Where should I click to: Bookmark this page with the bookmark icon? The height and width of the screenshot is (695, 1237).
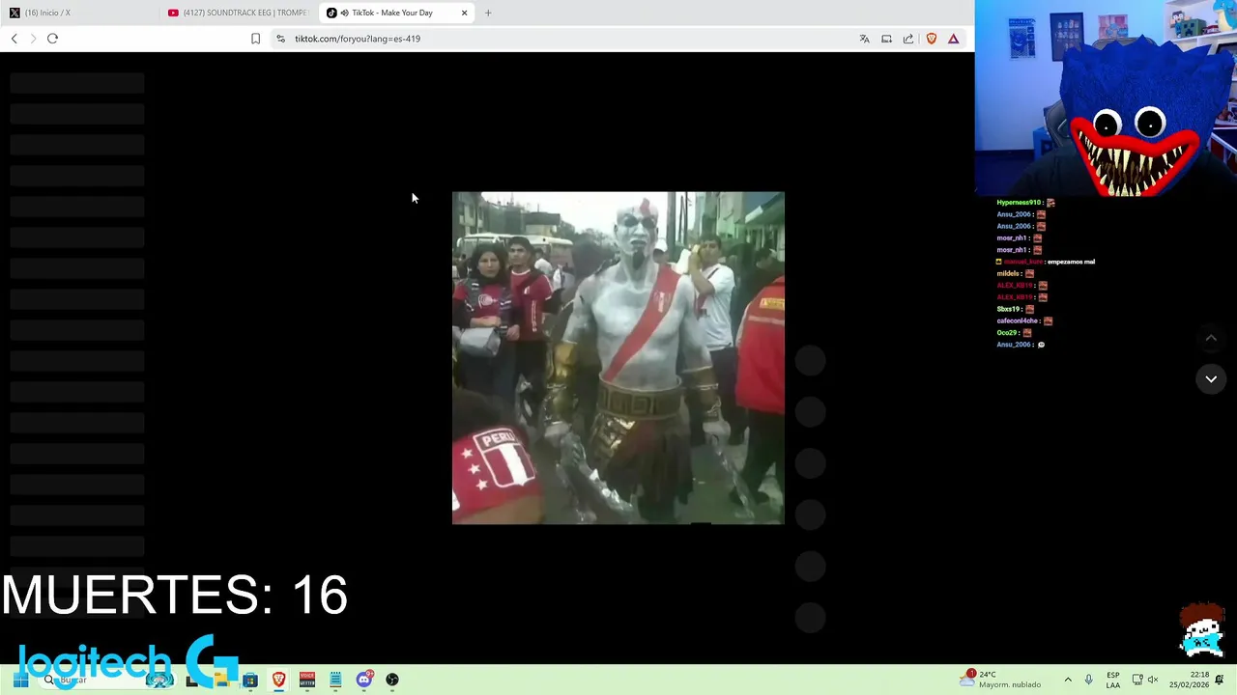click(x=255, y=39)
